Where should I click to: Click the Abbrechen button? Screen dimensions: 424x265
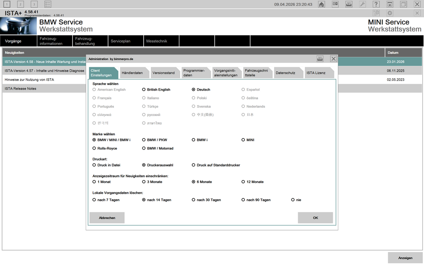click(107, 218)
